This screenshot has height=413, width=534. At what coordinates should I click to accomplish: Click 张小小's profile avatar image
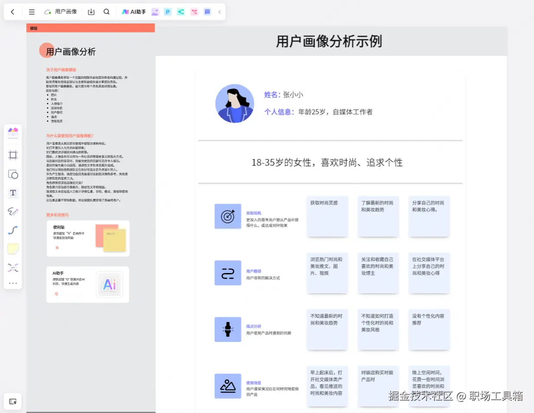[234, 104]
